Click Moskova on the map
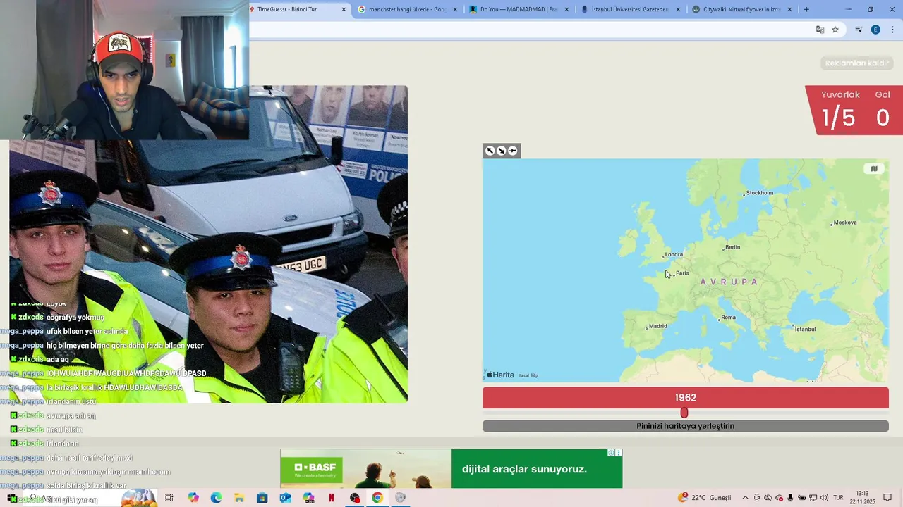Screen dimensions: 903x507 tap(844, 223)
